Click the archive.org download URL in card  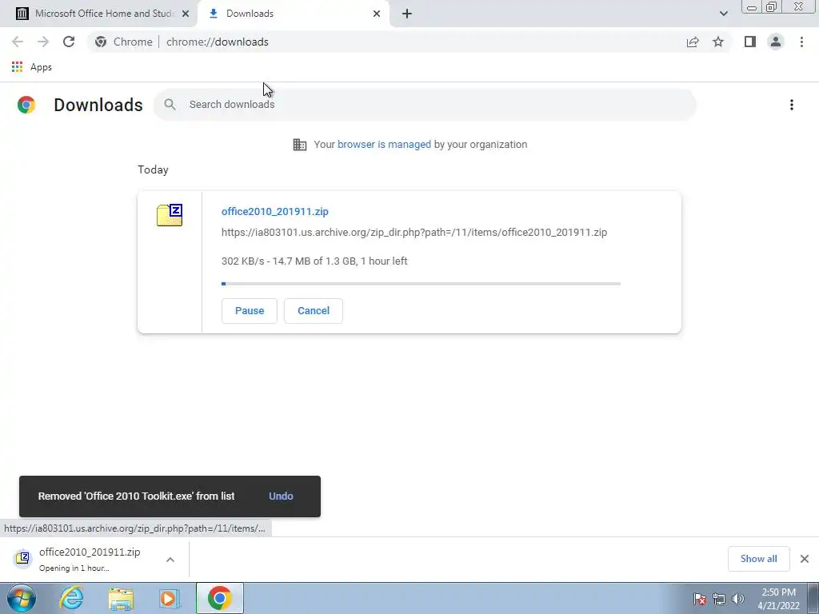point(414,233)
